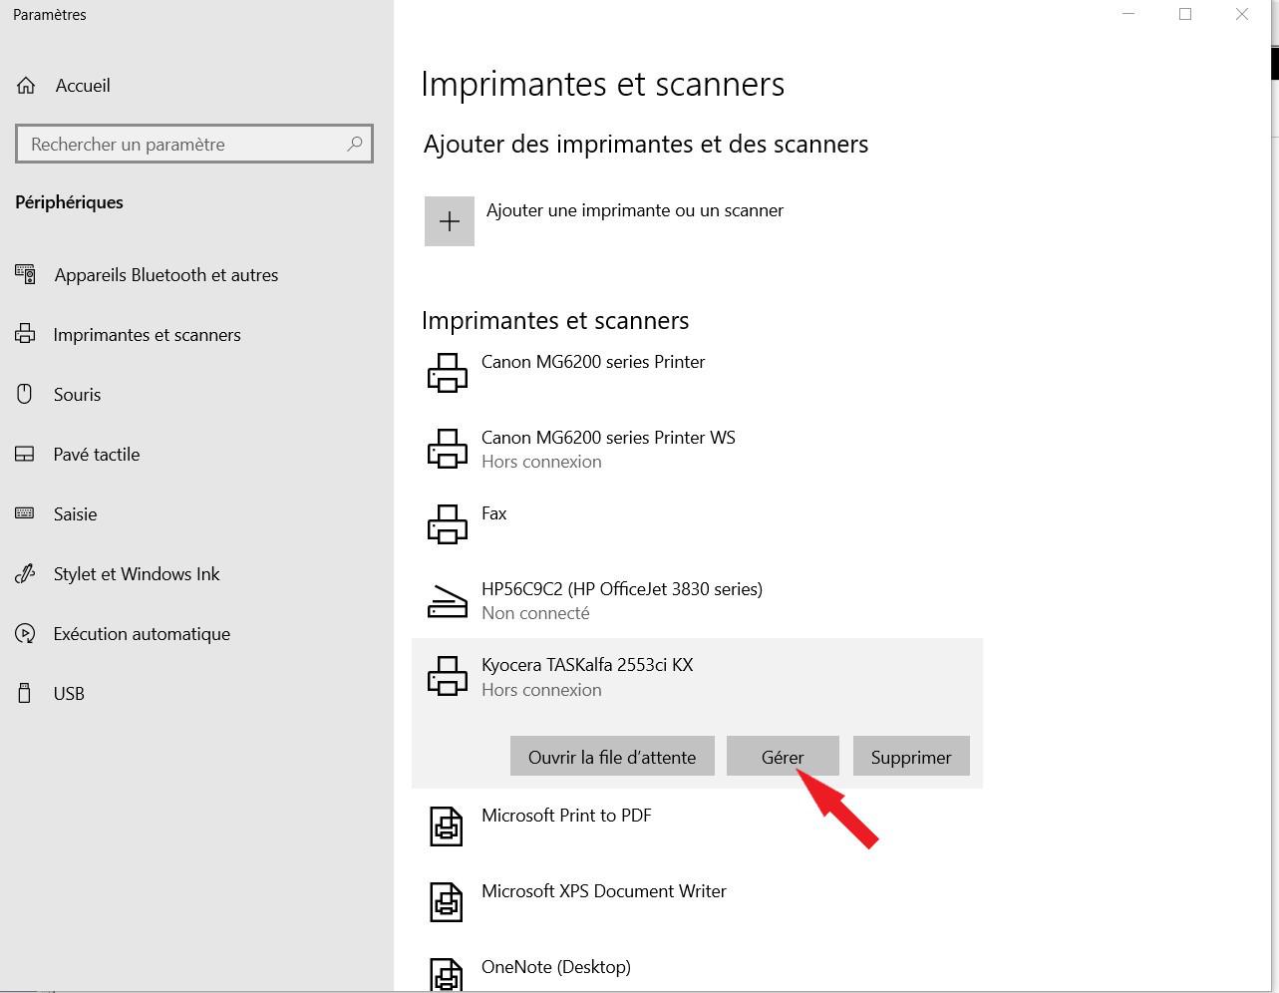This screenshot has width=1279, height=993.
Task: Remove printer with Supprimer button
Action: tap(910, 757)
